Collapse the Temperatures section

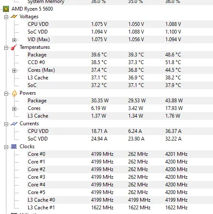pos(6,48)
